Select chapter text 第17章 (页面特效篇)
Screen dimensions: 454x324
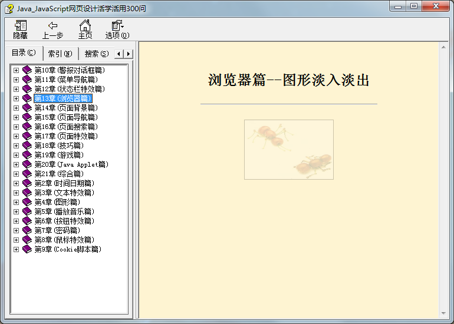pos(66,136)
